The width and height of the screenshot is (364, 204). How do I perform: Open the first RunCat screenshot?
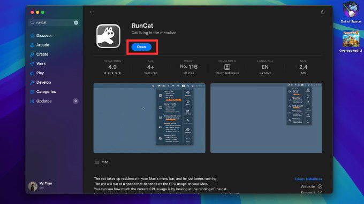[x=149, y=118]
